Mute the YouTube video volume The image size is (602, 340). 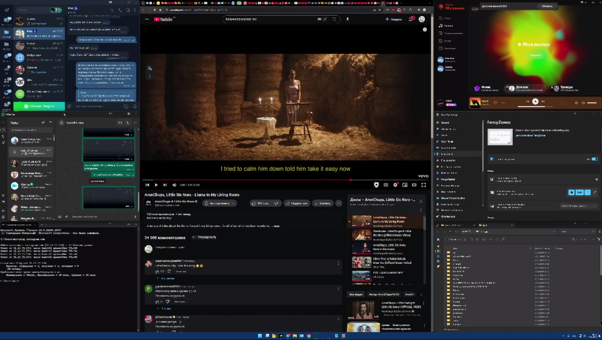(x=174, y=185)
